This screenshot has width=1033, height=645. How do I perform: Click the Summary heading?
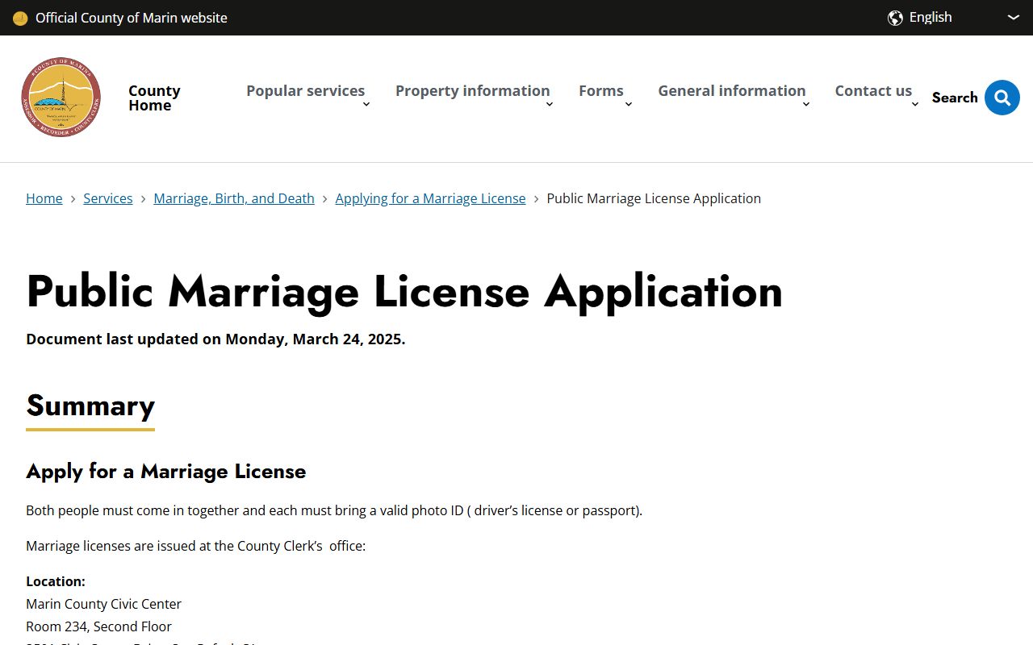[90, 406]
